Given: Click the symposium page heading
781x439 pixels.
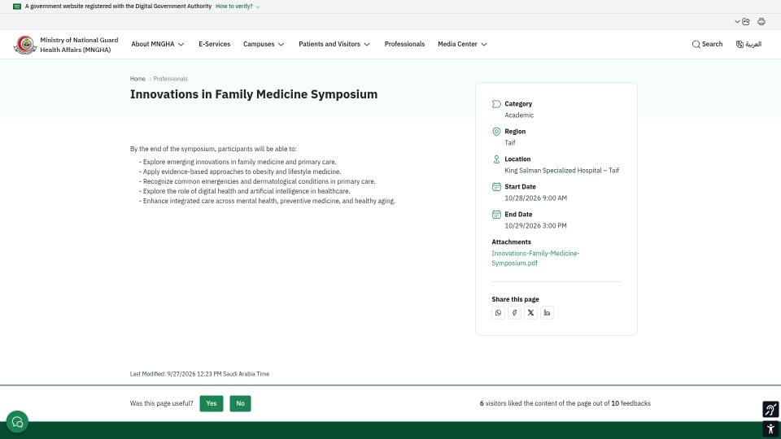Looking at the screenshot, I should tap(254, 94).
